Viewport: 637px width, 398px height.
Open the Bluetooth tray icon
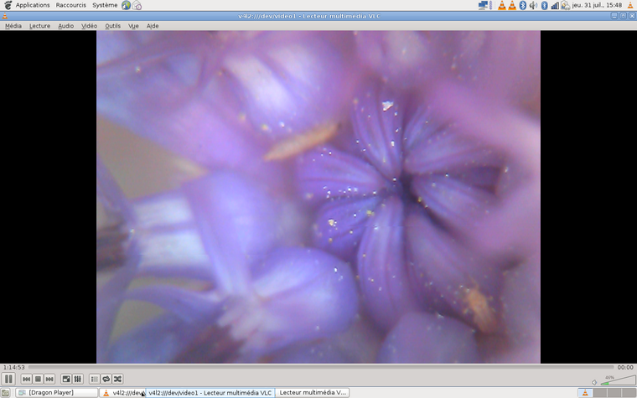(521, 5)
